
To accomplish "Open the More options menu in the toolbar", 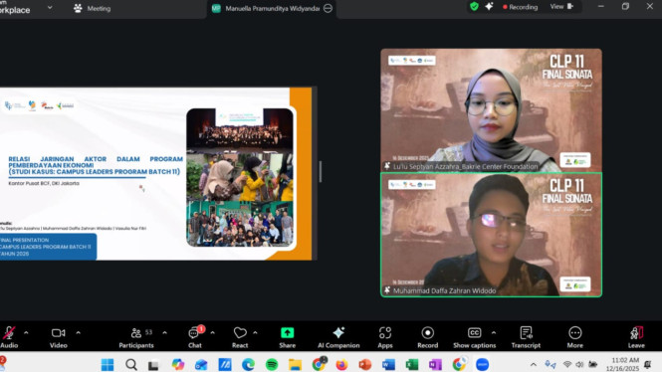I will point(575,337).
